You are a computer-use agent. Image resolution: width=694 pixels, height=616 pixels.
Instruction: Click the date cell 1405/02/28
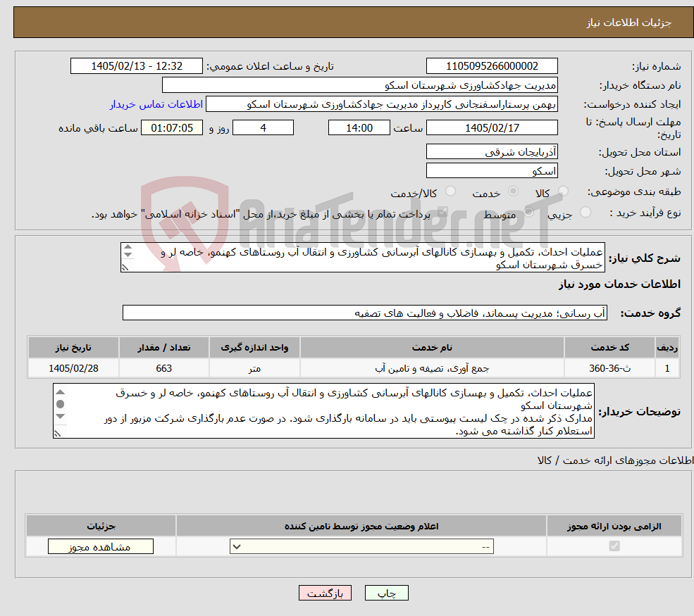73,368
